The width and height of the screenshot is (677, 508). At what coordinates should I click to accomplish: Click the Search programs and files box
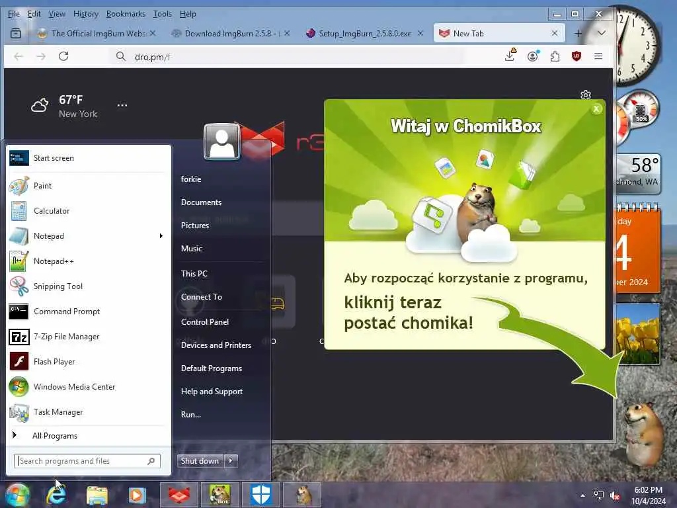(x=87, y=461)
